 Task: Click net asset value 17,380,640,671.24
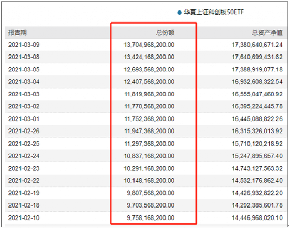(257, 45)
